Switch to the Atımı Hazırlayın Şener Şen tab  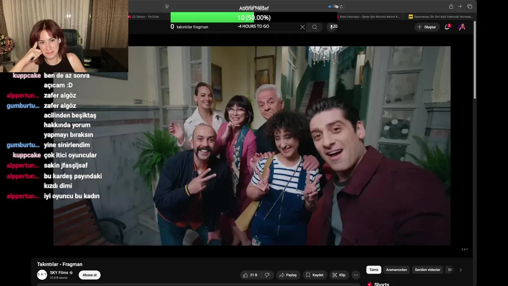369,17
